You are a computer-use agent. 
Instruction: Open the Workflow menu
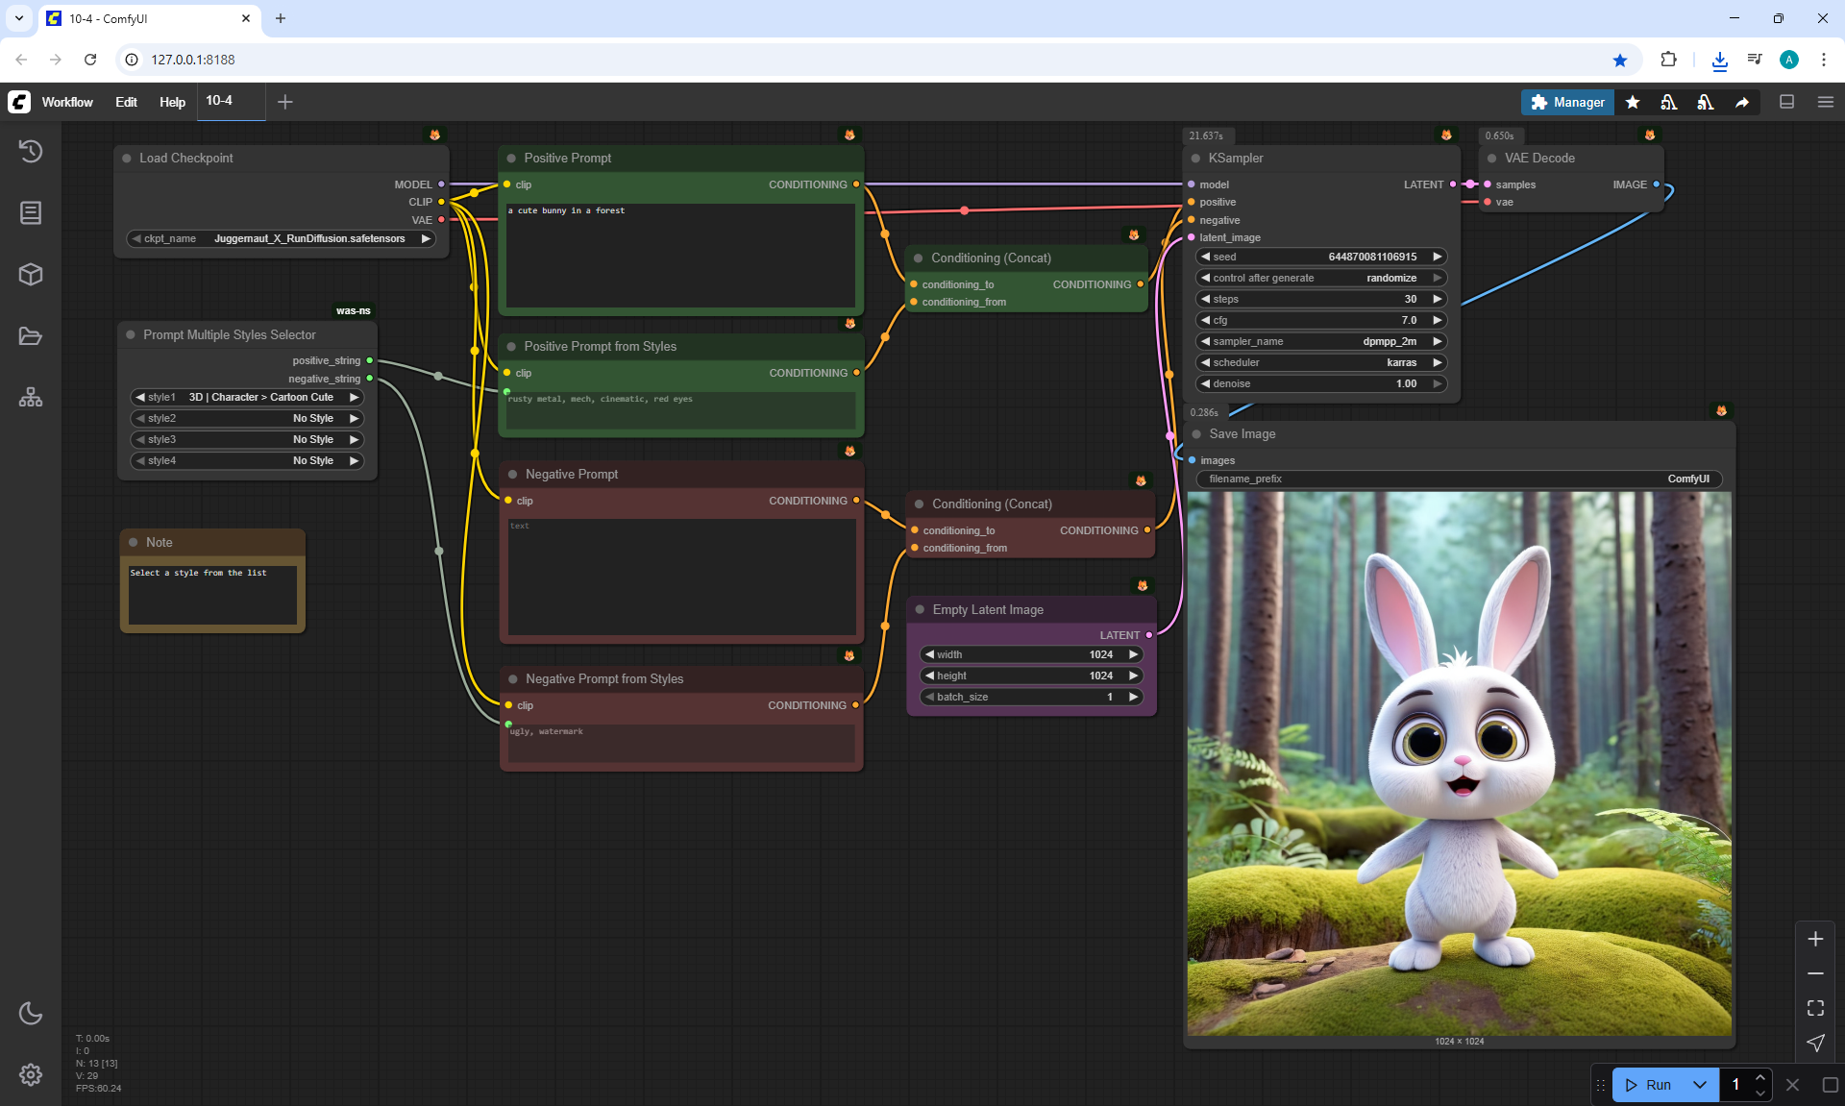click(x=67, y=102)
